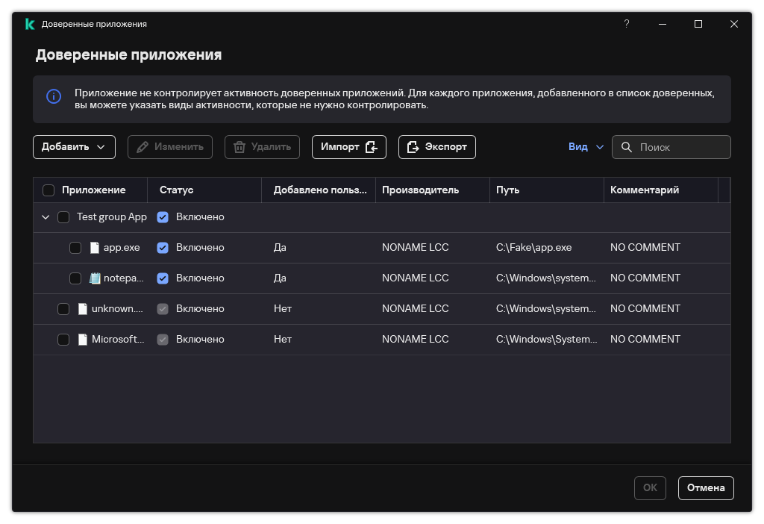Screen dimensions: 764x524
Task: Click the Изменить button
Action: [x=170, y=147]
